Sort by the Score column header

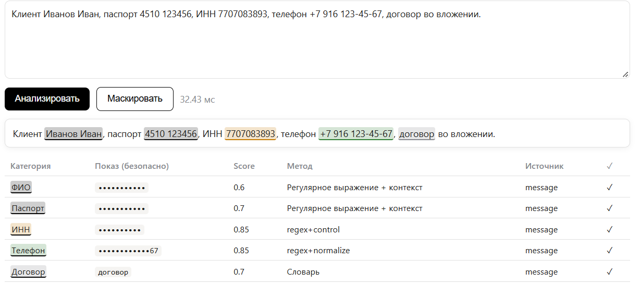point(244,166)
